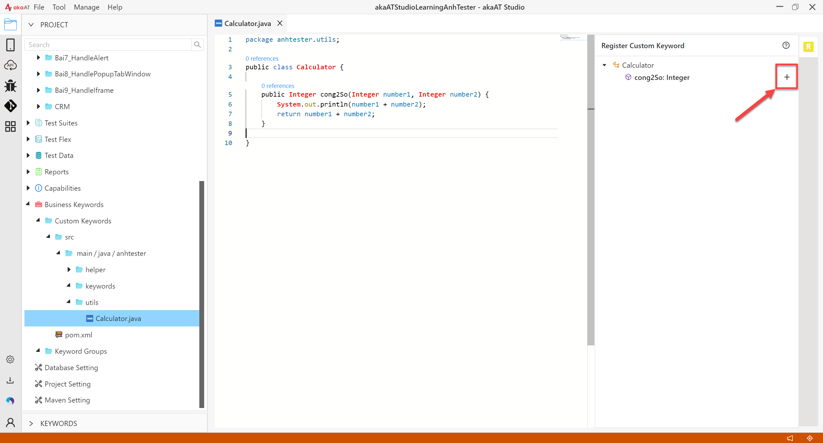Expand the Reports node arrow
Screen dimensions: 823x443
coord(28,172)
